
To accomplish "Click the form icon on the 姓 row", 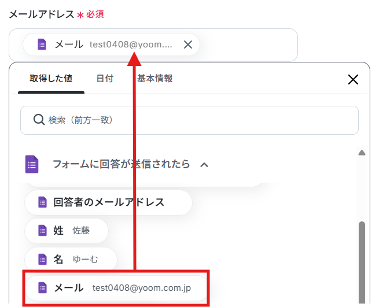I will (42, 231).
